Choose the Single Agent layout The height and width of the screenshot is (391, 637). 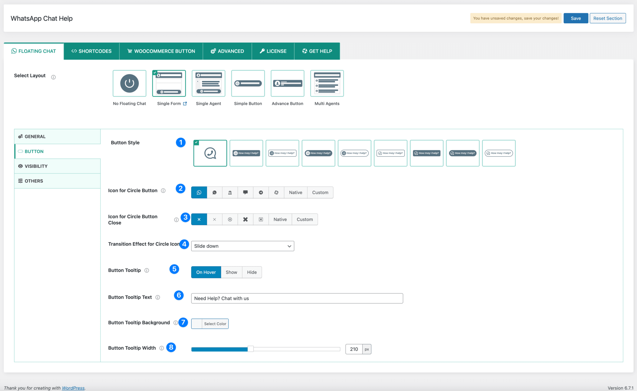[208, 84]
